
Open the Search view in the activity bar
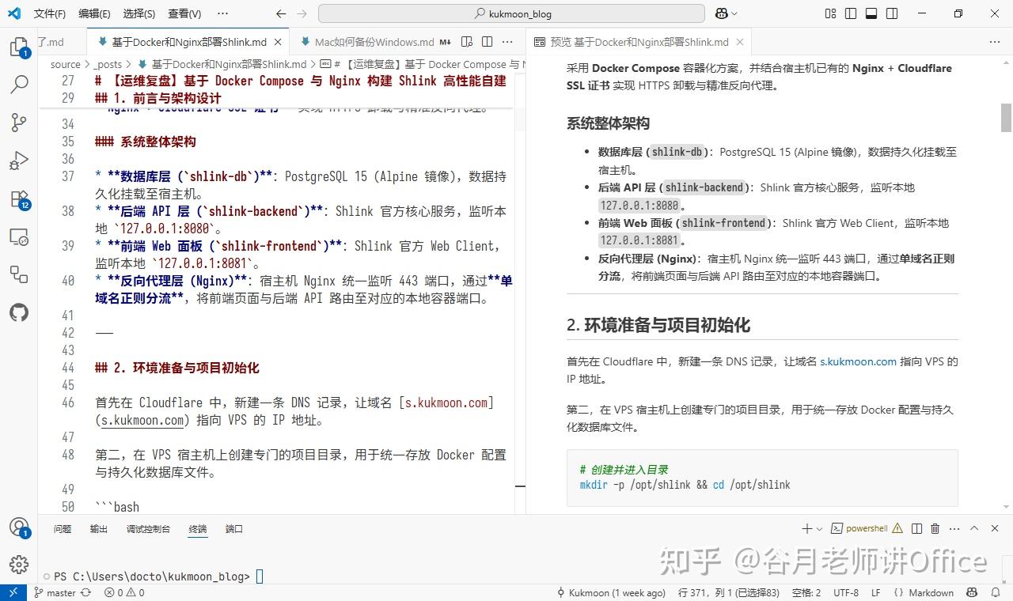[x=19, y=84]
